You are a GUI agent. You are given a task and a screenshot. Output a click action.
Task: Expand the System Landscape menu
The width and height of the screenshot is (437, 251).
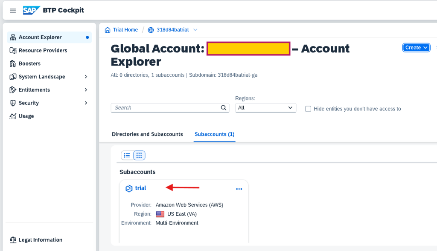(x=86, y=77)
